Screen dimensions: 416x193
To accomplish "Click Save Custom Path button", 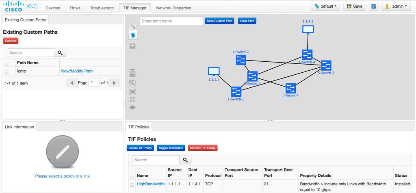I will click(219, 21).
